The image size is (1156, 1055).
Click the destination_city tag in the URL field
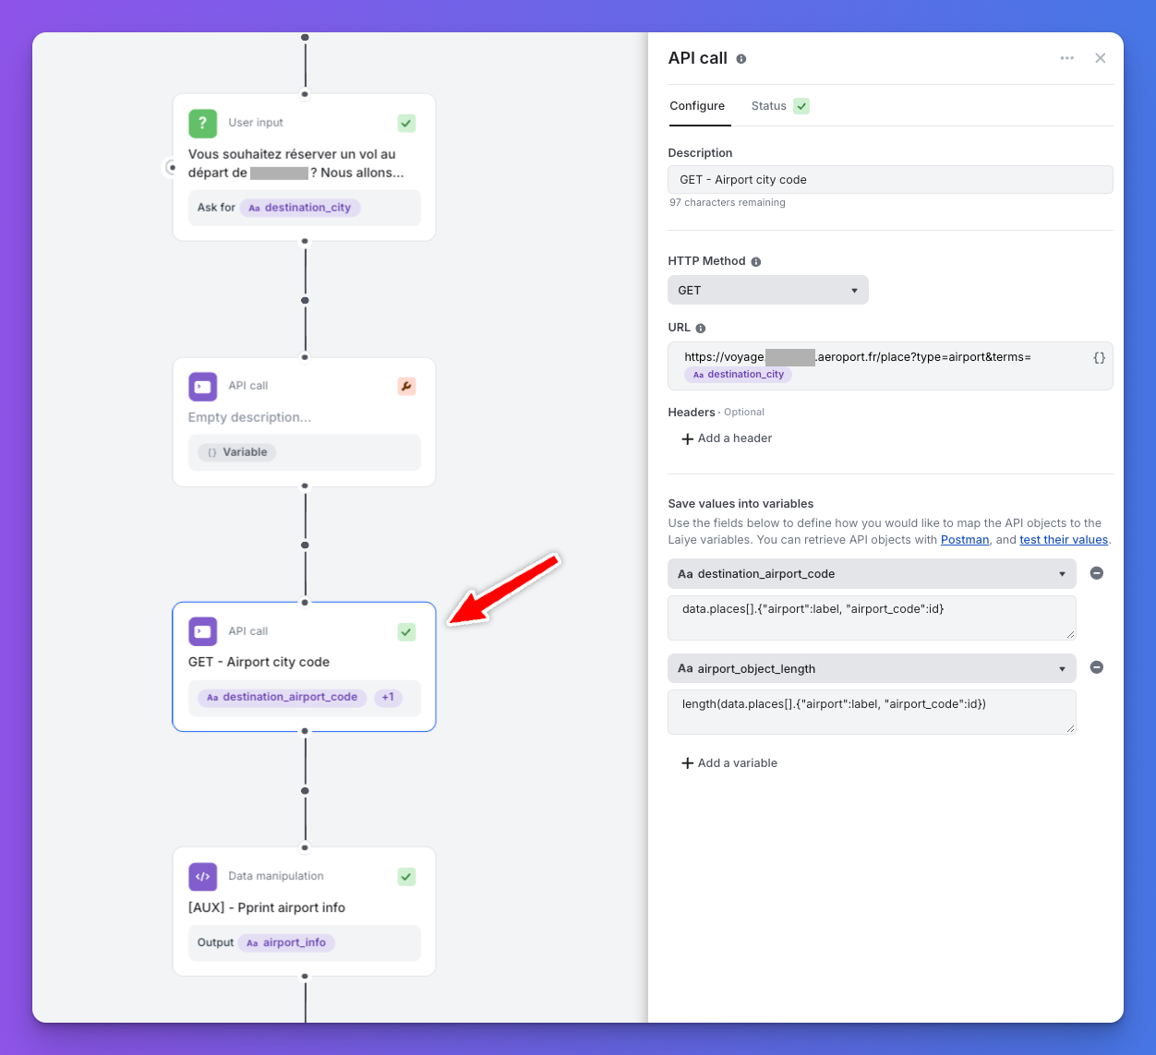738,375
